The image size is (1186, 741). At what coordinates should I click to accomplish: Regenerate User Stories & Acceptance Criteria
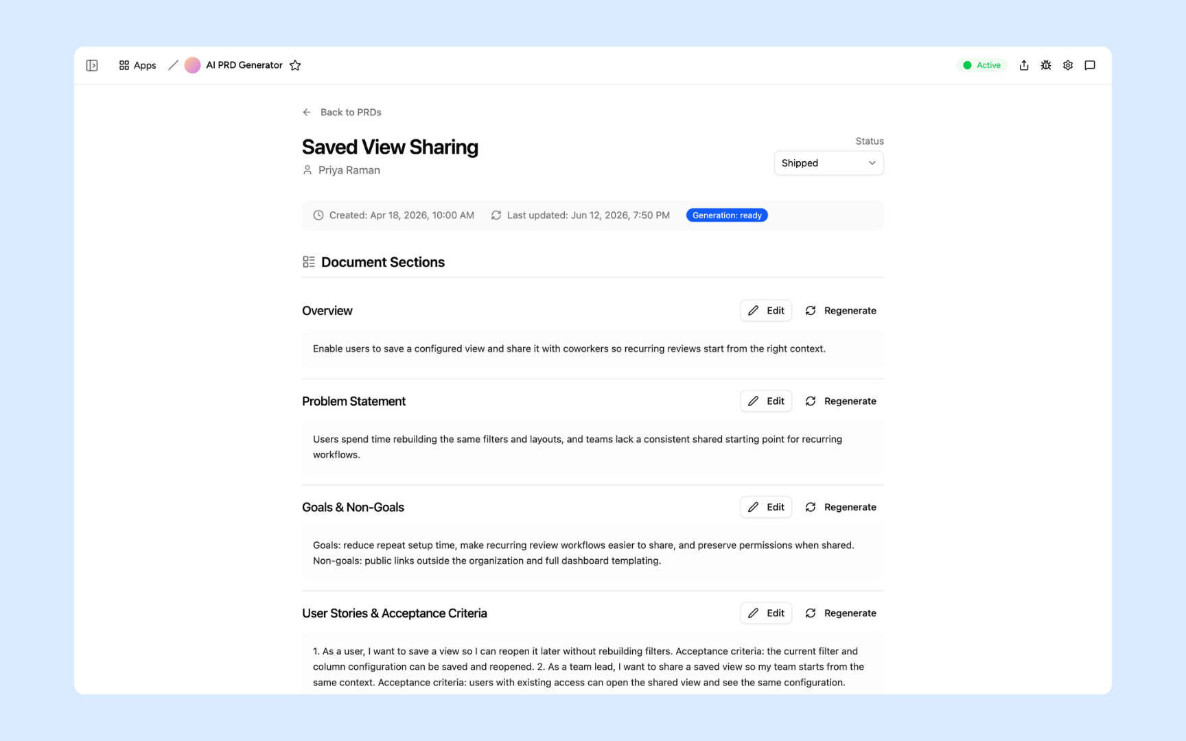point(841,613)
